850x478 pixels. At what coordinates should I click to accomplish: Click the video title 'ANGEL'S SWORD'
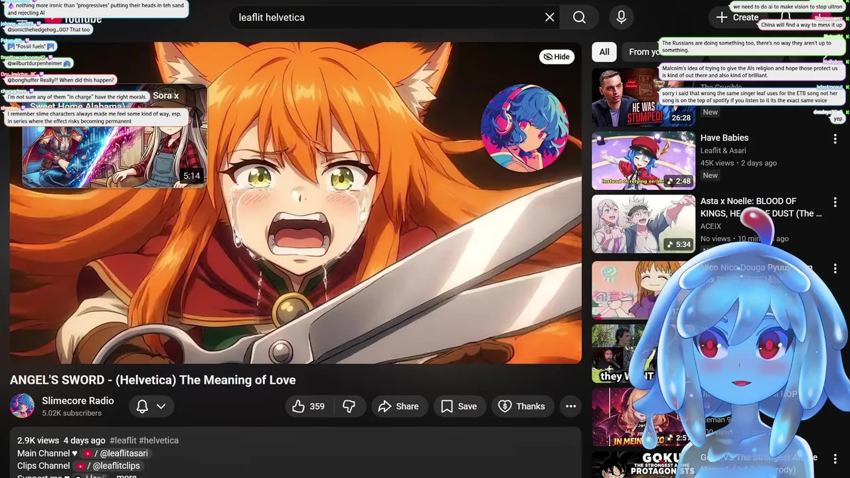(153, 380)
